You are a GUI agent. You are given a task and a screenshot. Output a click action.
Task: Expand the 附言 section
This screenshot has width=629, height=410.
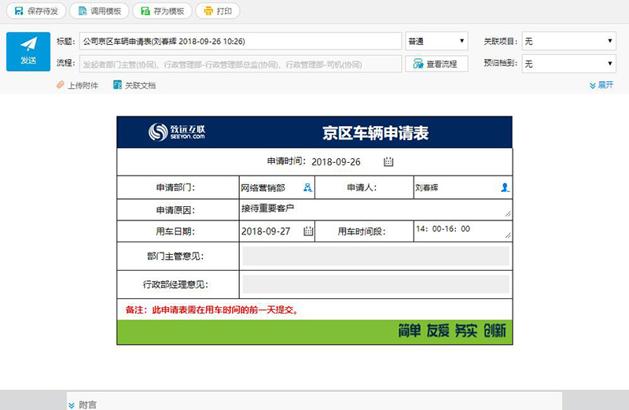[83, 404]
